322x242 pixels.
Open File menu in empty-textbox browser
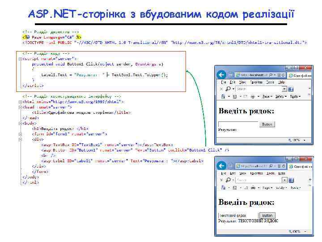tap(224, 82)
